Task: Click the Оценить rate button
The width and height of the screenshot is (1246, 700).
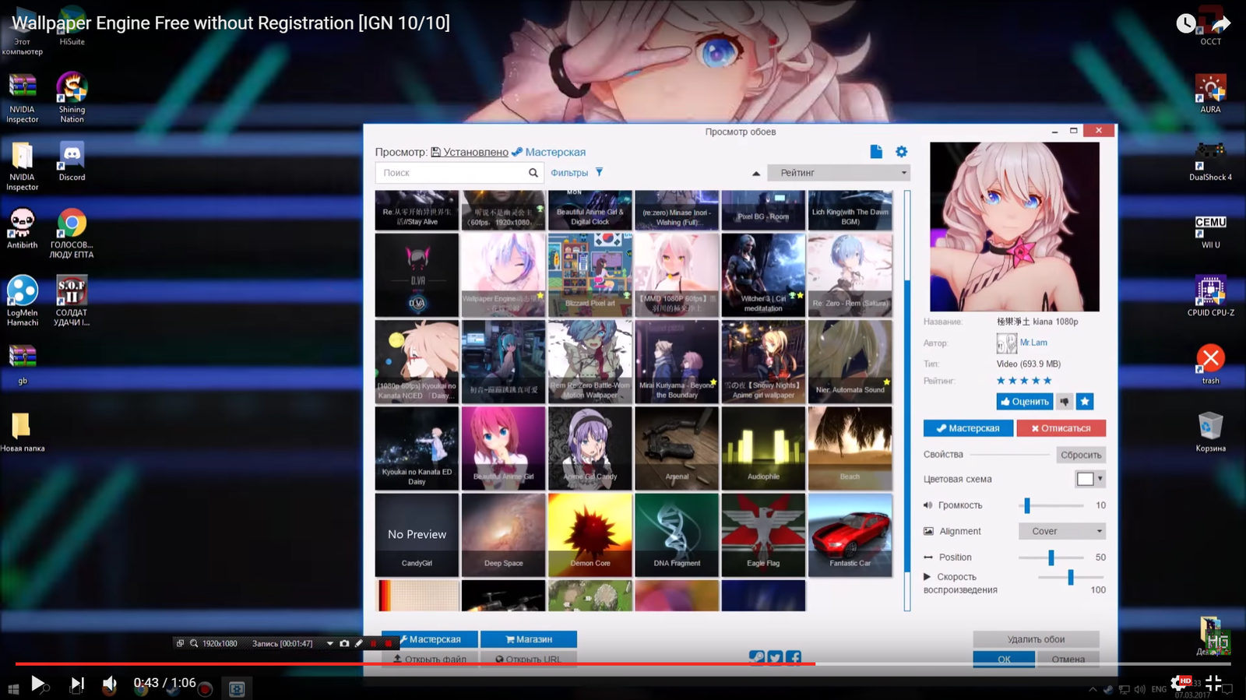Action: tap(1025, 402)
